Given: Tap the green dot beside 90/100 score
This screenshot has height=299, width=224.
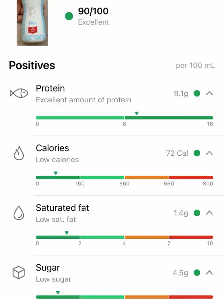Looking at the screenshot, I should point(69,16).
